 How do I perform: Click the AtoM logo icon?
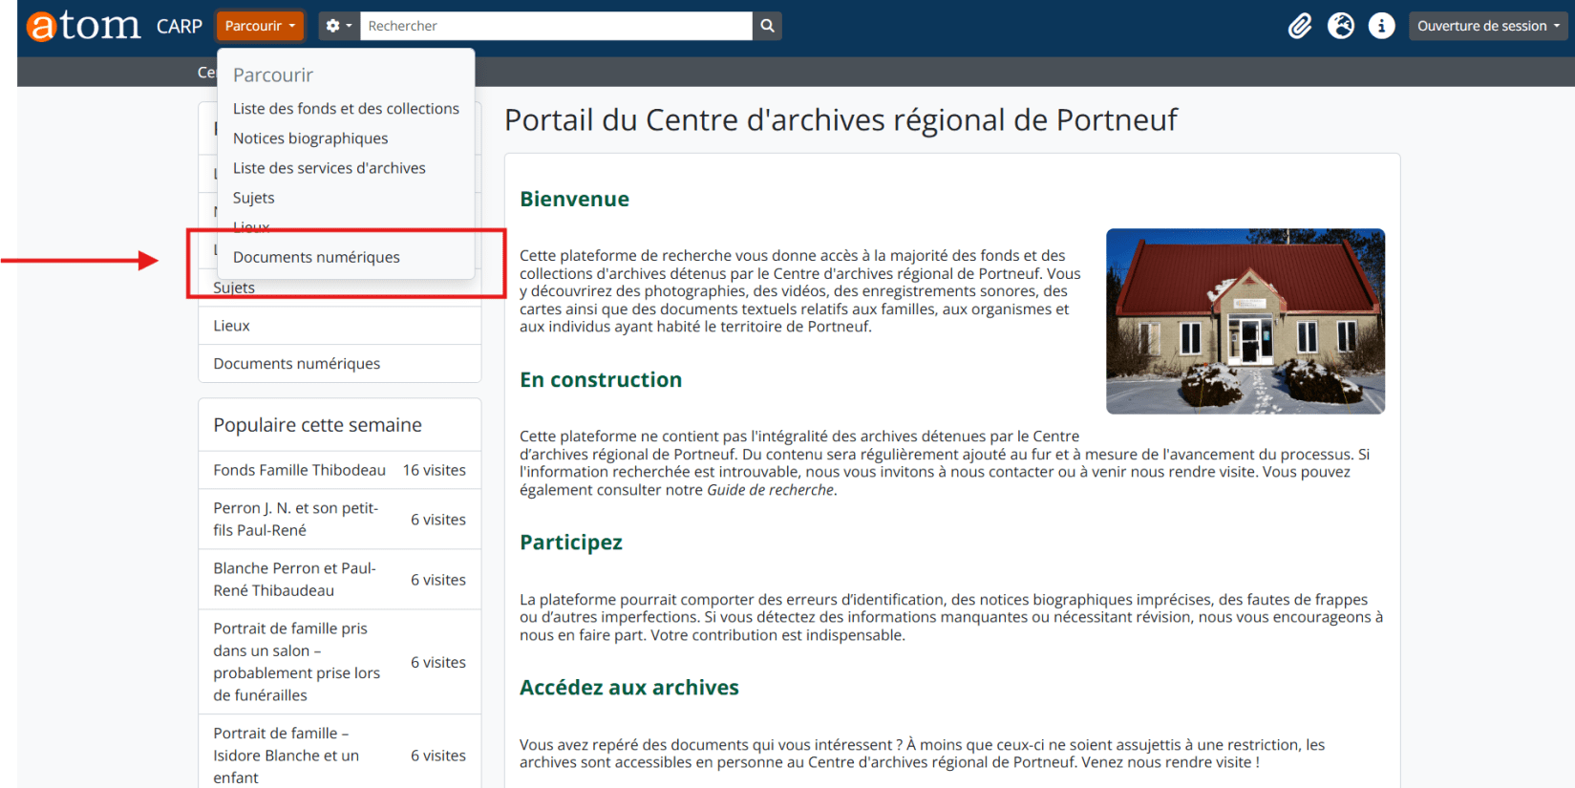click(x=83, y=26)
